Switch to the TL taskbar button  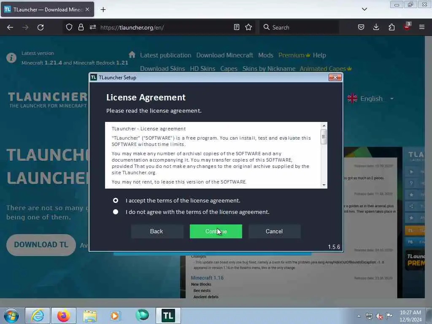coord(168,316)
